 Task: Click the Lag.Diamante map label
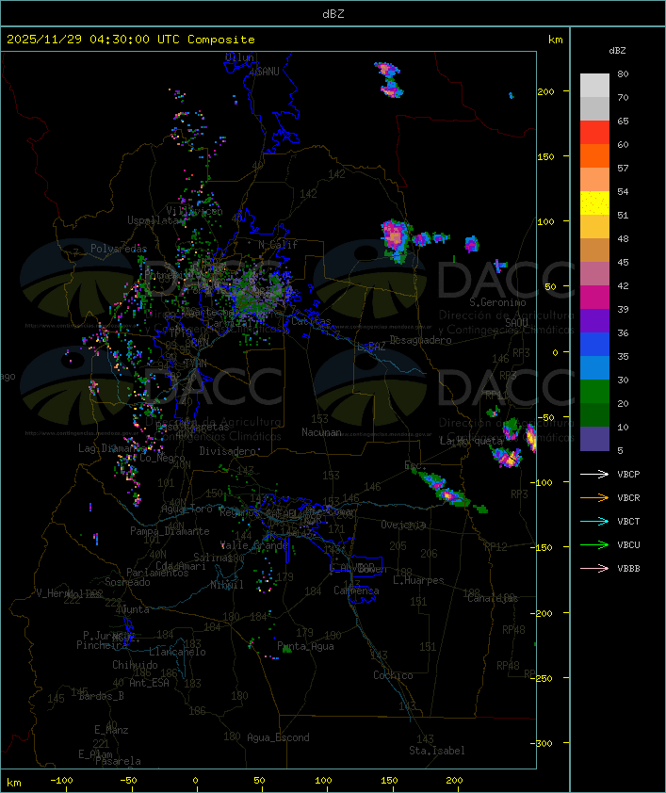coord(112,448)
